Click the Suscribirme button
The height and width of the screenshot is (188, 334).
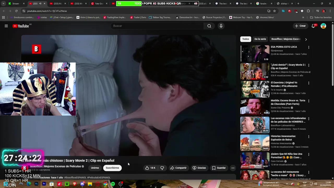(112, 168)
